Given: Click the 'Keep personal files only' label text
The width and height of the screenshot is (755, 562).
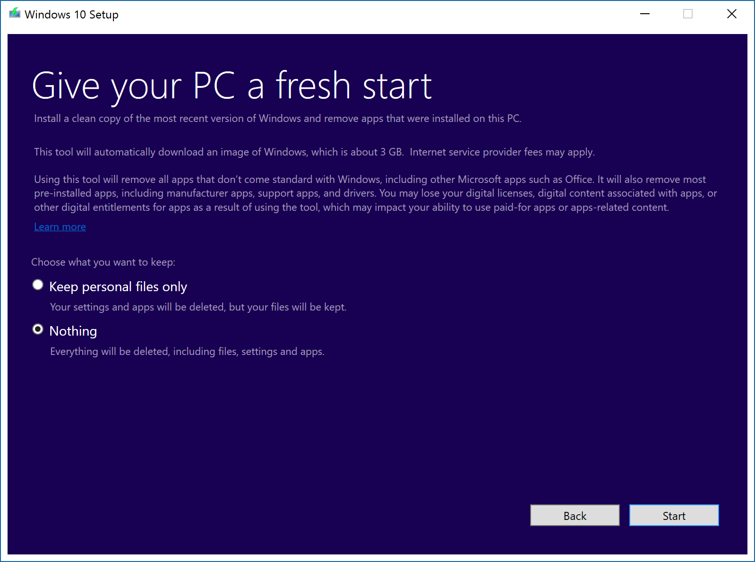Looking at the screenshot, I should pos(118,287).
